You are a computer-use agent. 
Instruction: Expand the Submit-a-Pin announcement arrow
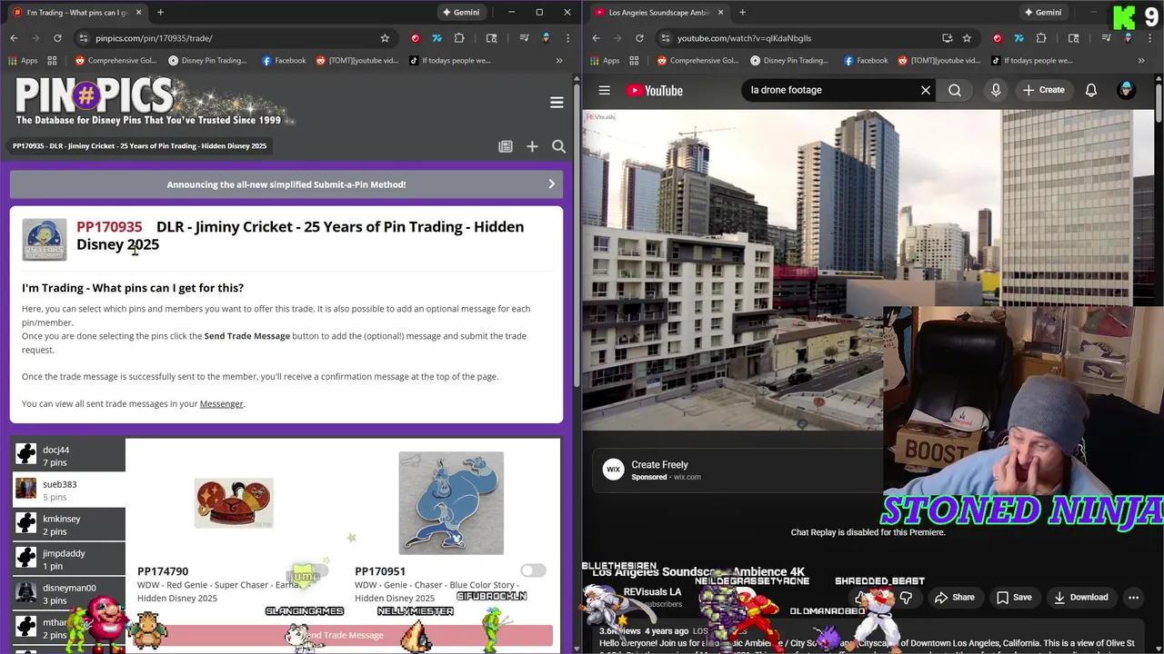[x=551, y=184]
